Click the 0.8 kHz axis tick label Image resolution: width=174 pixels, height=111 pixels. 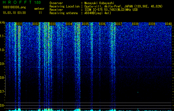pos(2,78)
